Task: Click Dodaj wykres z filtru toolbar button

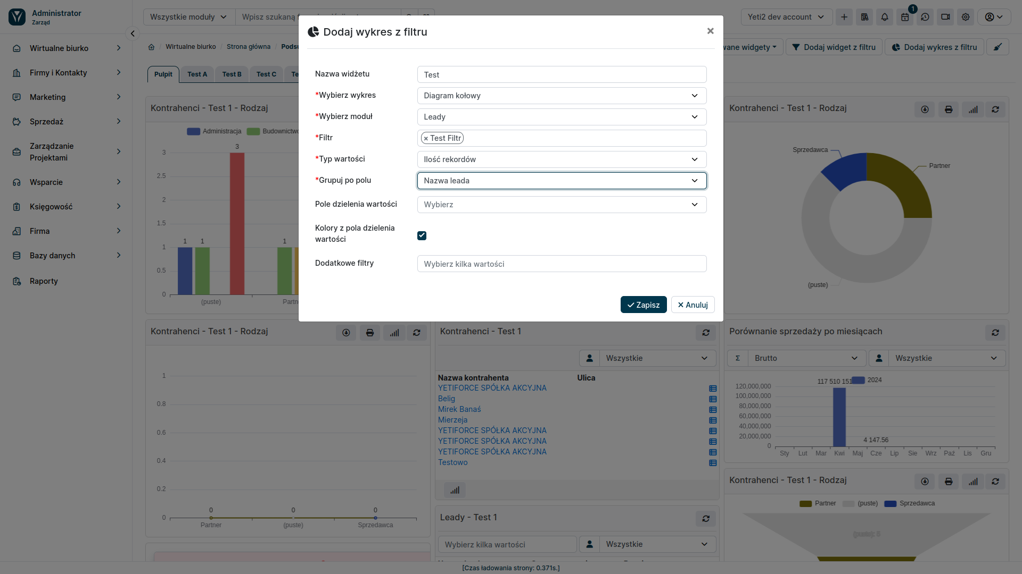Action: tap(935, 47)
